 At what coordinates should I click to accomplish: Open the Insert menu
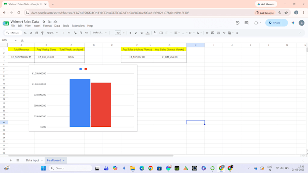click(37, 26)
